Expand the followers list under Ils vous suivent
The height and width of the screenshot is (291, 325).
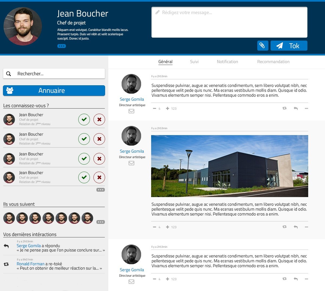(100, 222)
